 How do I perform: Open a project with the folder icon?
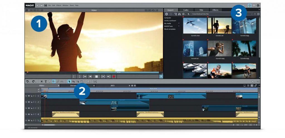pos(41,6)
